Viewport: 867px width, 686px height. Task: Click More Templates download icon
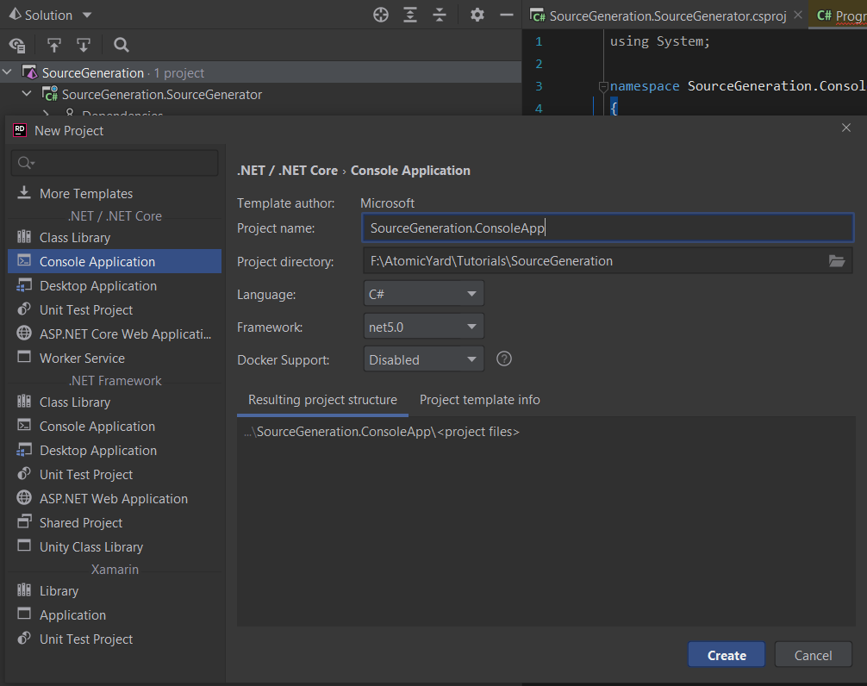[x=24, y=193]
